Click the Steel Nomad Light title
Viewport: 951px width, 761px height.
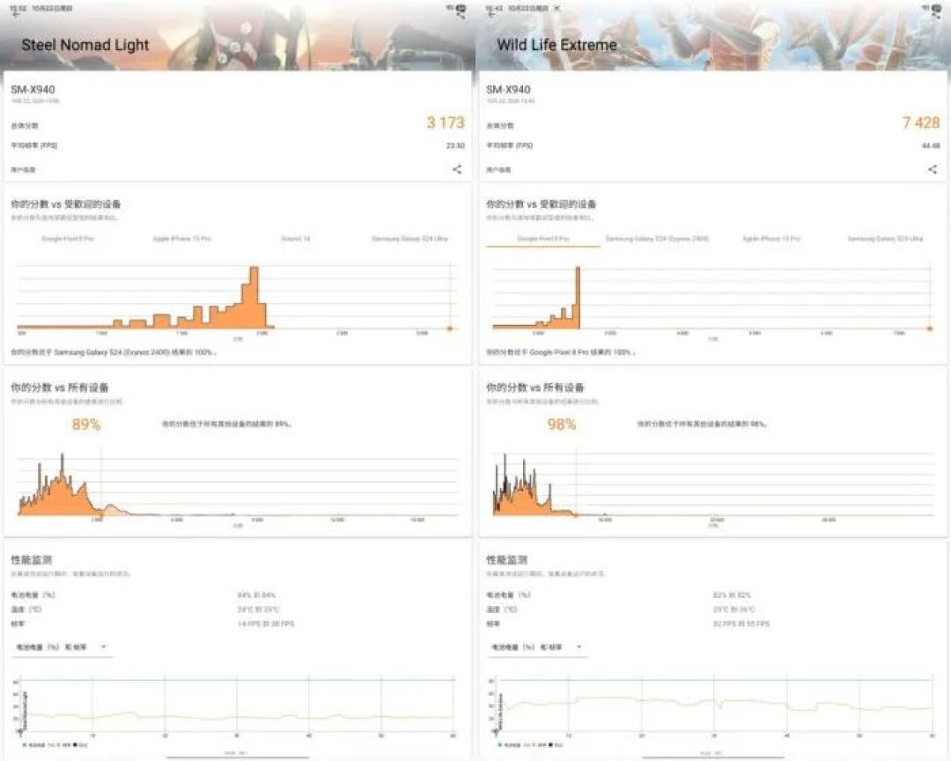point(85,45)
